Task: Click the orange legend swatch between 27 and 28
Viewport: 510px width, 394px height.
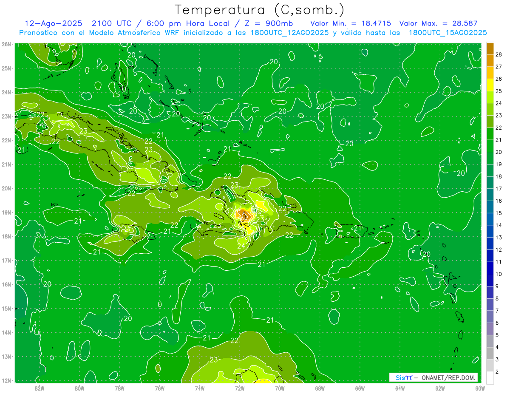Action: 490,60
